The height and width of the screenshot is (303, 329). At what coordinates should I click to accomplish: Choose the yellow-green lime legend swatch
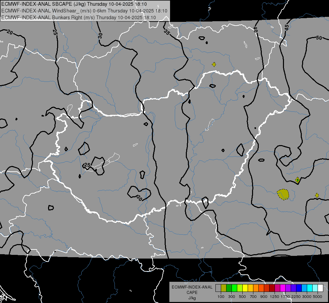(x=240, y=288)
